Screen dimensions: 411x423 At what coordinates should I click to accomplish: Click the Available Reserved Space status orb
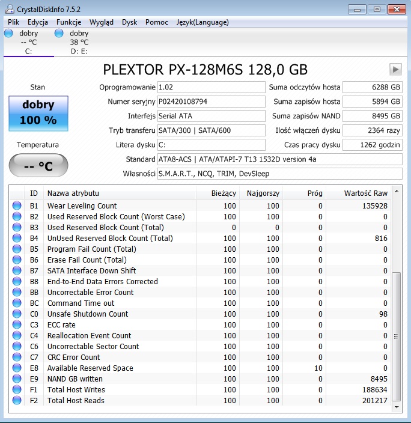pos(17,368)
